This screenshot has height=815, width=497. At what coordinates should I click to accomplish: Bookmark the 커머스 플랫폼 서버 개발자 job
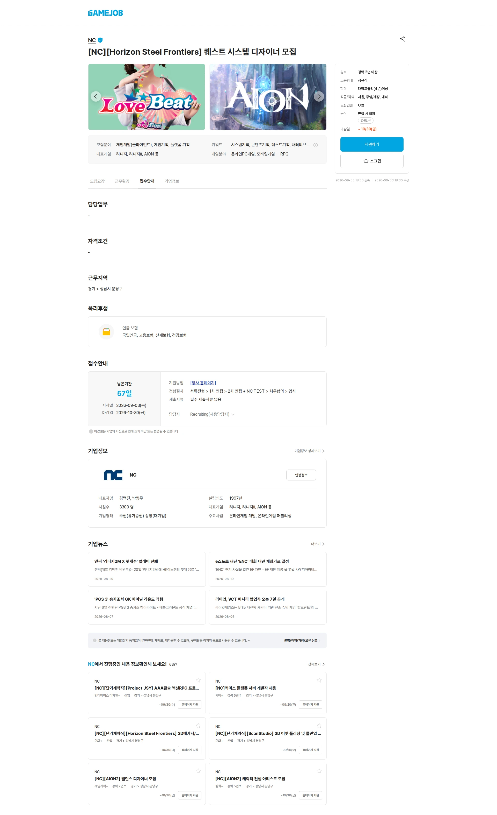click(319, 681)
